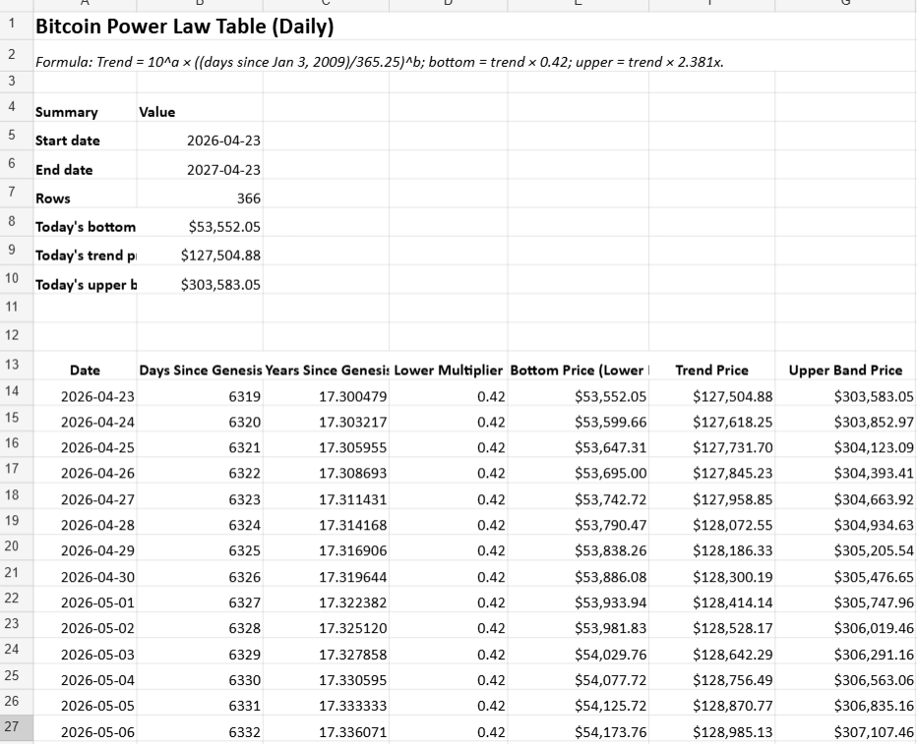Viewport: 917px width, 744px height.
Task: Select days value 6328
Action: point(200,624)
